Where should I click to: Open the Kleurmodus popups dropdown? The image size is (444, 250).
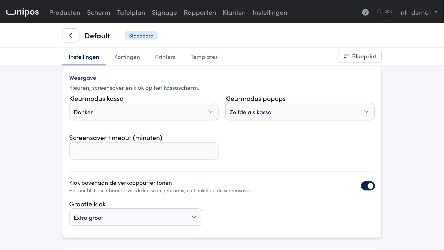tap(300, 112)
